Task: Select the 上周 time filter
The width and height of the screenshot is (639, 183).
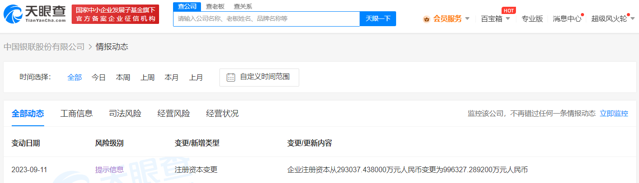Action: 147,78
